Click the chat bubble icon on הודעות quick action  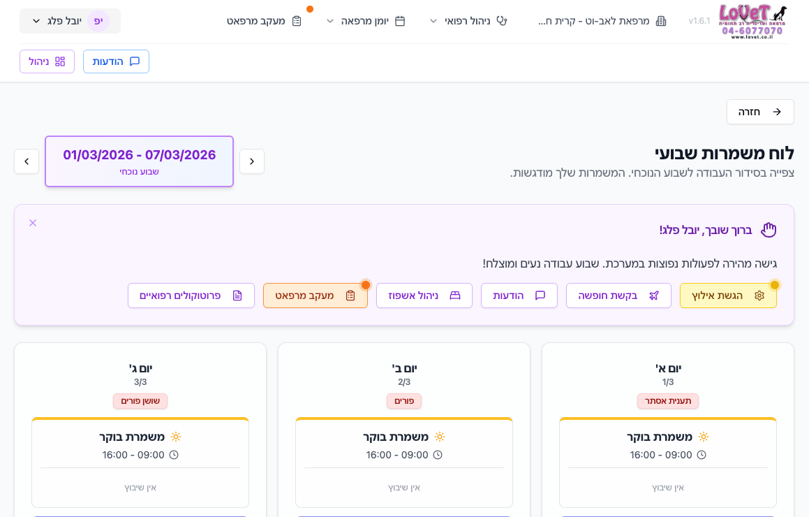click(540, 295)
